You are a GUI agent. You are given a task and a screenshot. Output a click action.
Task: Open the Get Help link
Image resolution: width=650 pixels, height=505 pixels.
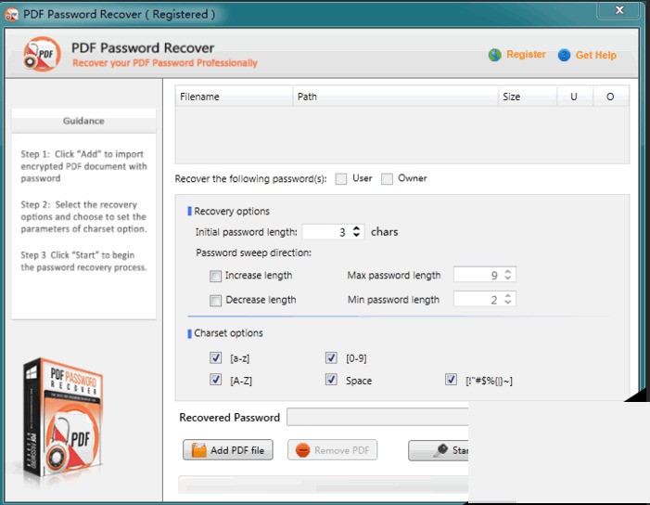click(x=595, y=55)
